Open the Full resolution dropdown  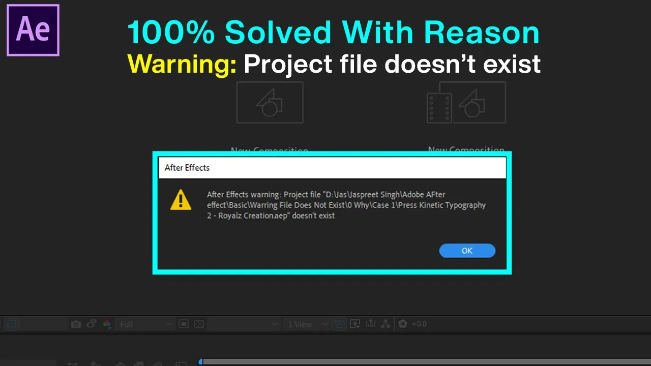click(145, 324)
